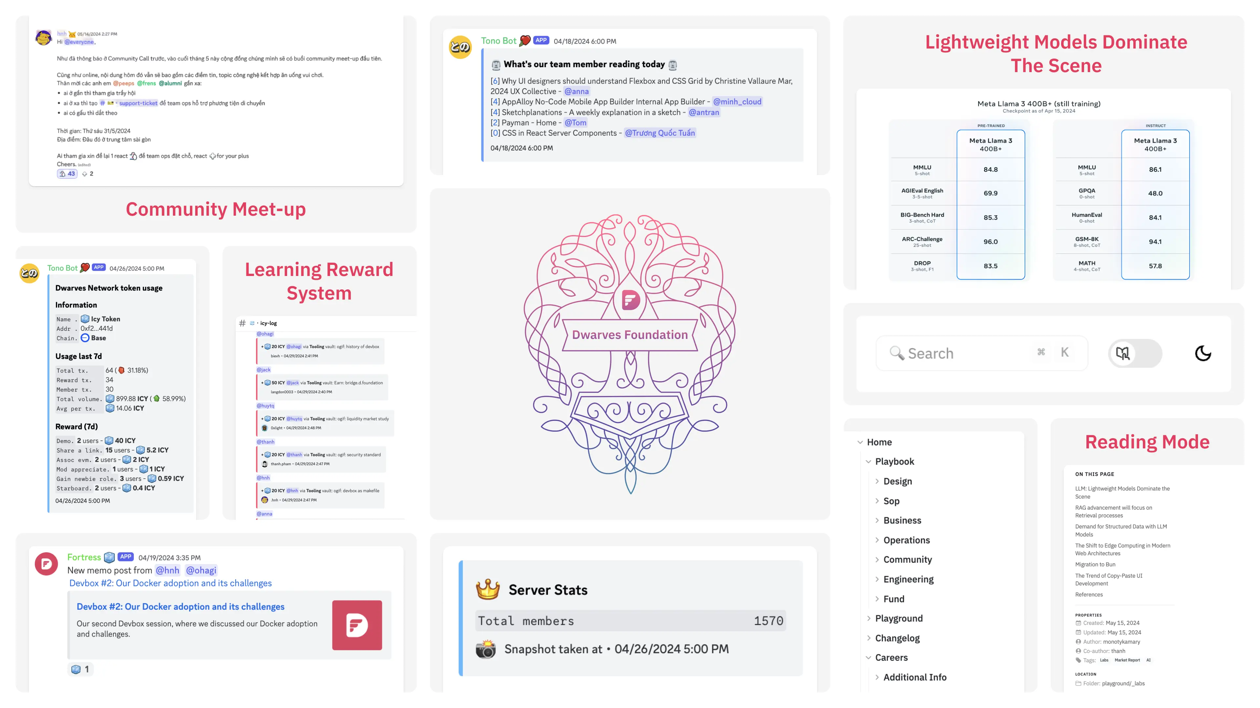The image size is (1260, 708).
Task: Expand the Business chevron
Action: 876,521
